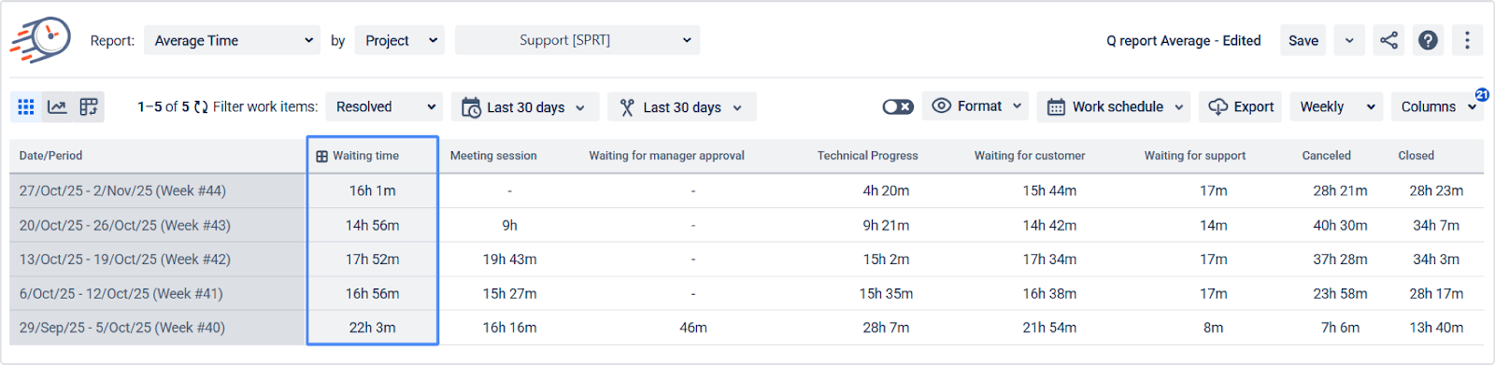Click Waiting for support value 8m
The image size is (1495, 365).
(x=1214, y=328)
